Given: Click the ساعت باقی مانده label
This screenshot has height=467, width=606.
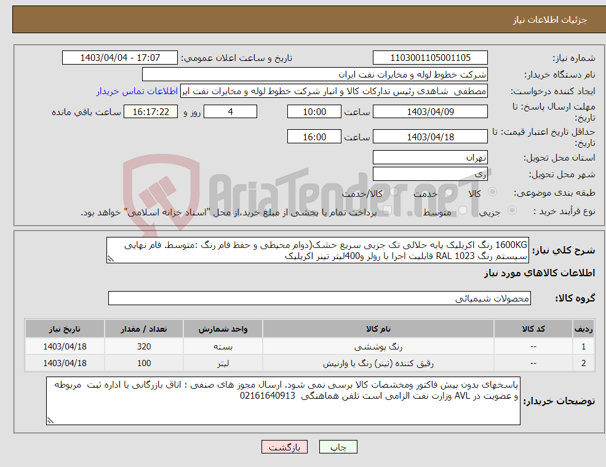Looking at the screenshot, I should [87, 112].
